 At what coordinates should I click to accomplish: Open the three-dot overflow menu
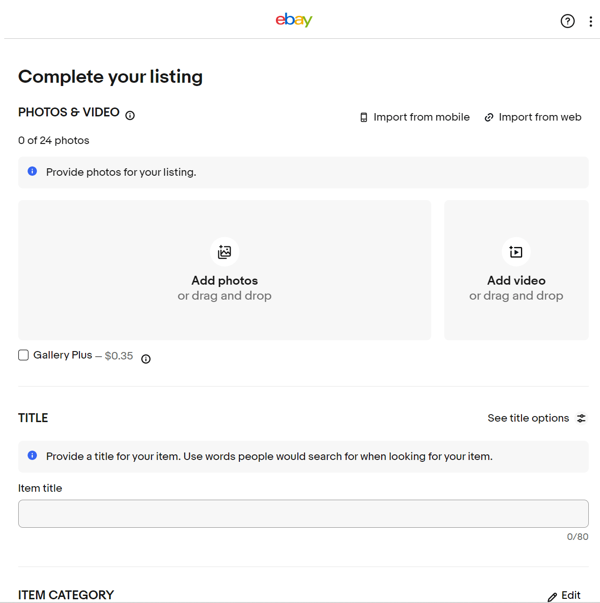pyautogui.click(x=590, y=21)
